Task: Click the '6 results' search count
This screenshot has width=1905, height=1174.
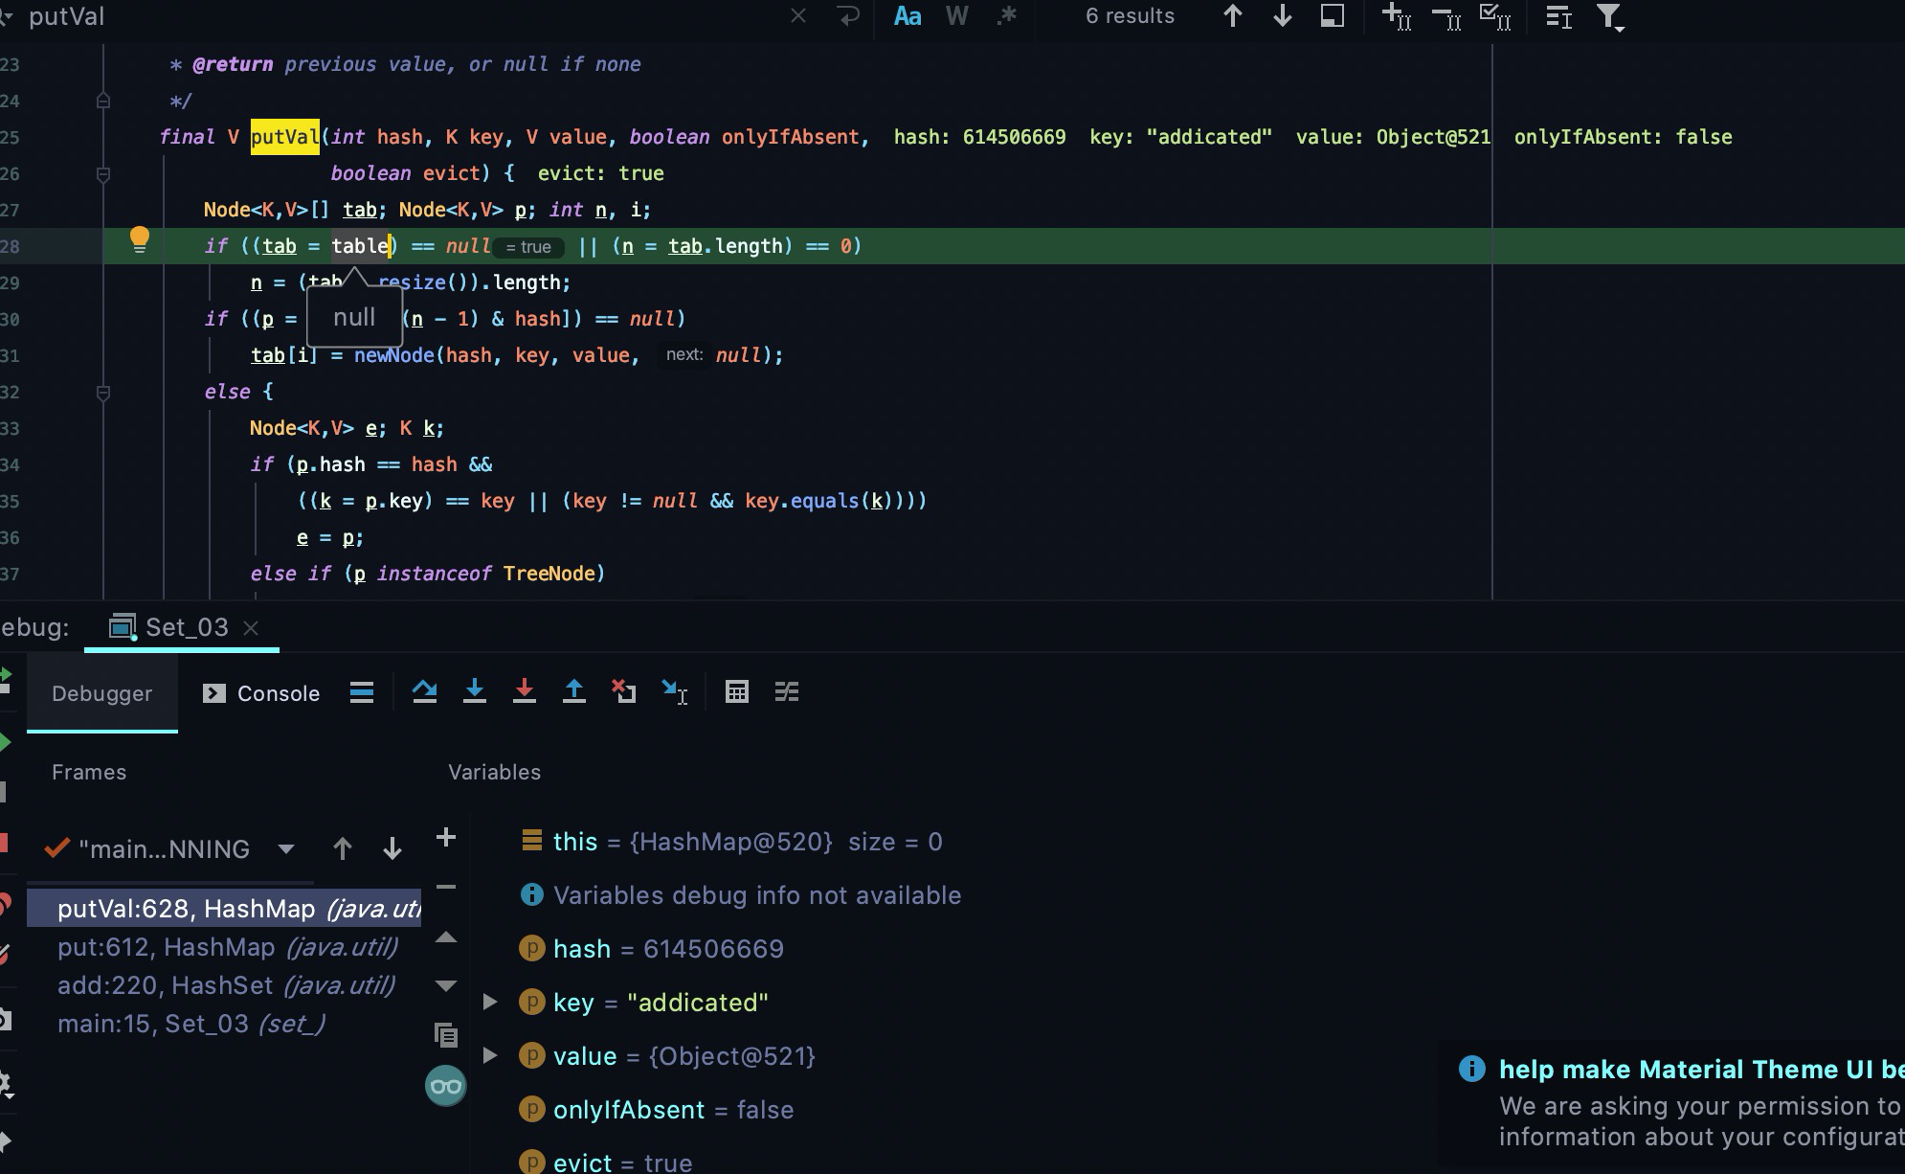Action: [x=1130, y=16]
